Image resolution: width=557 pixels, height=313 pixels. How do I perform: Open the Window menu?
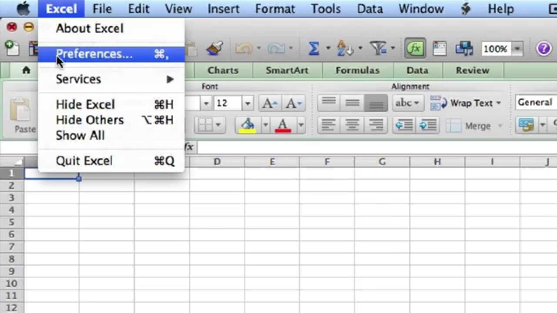(421, 9)
